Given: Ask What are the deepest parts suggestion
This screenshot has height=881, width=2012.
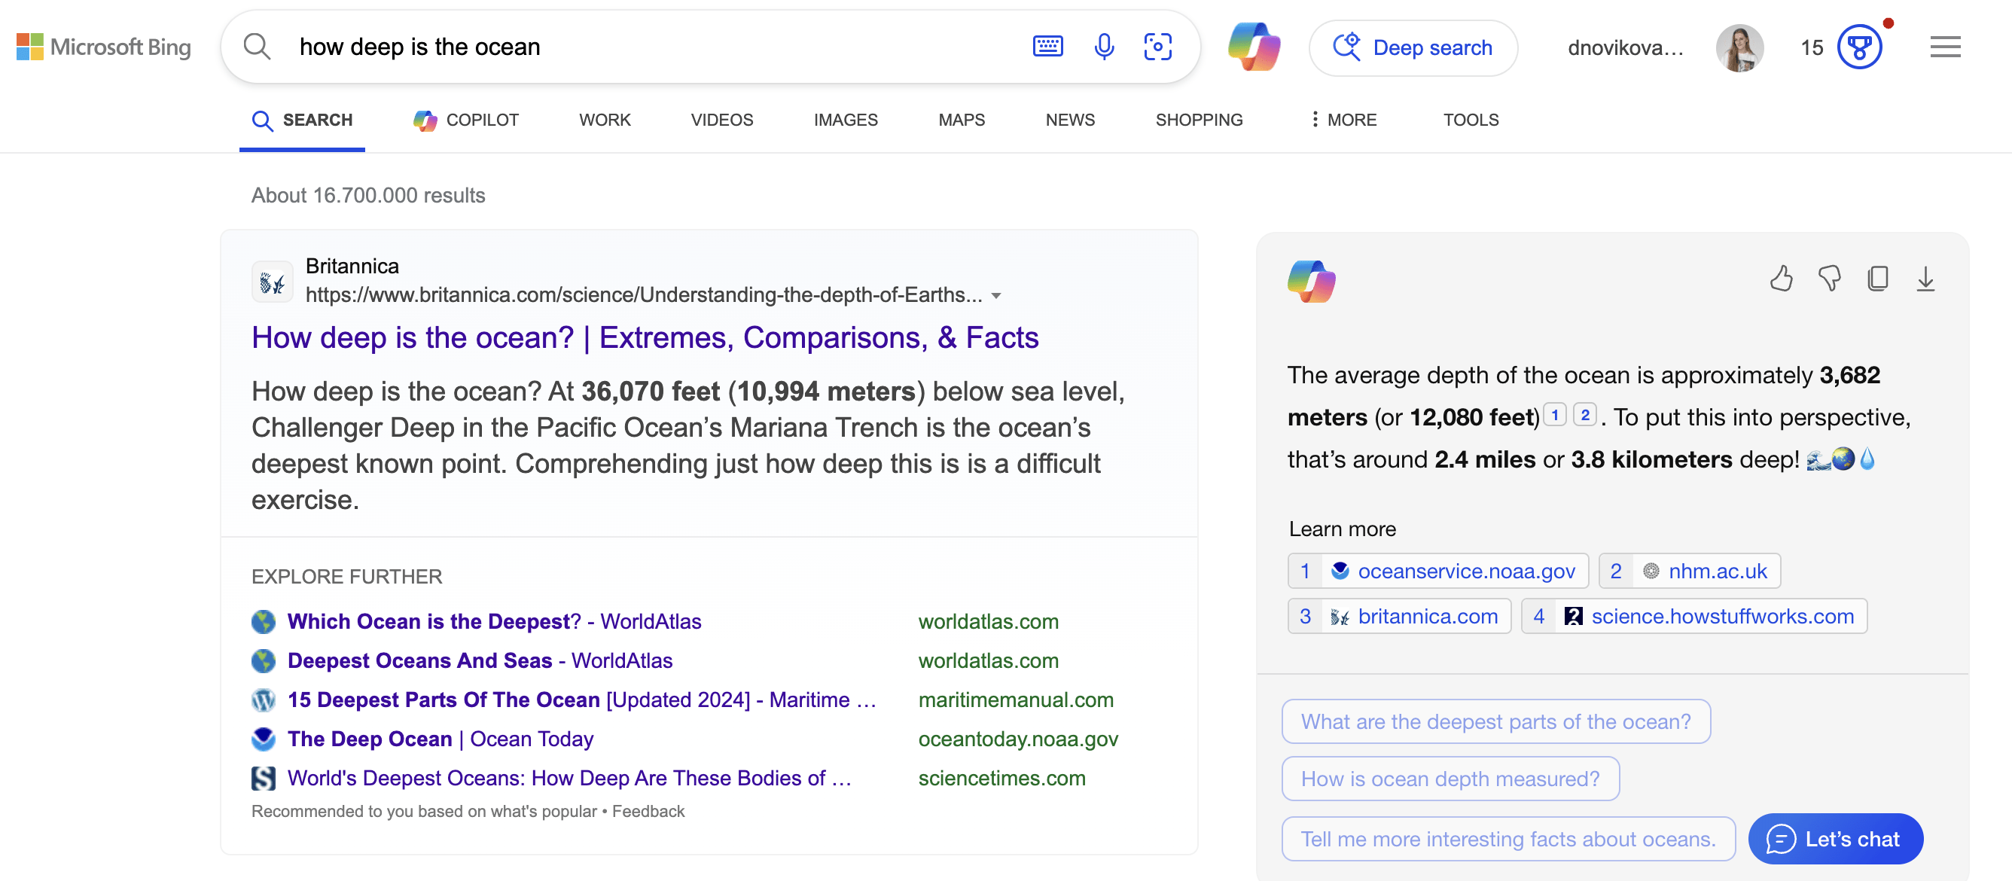Looking at the screenshot, I should tap(1495, 721).
